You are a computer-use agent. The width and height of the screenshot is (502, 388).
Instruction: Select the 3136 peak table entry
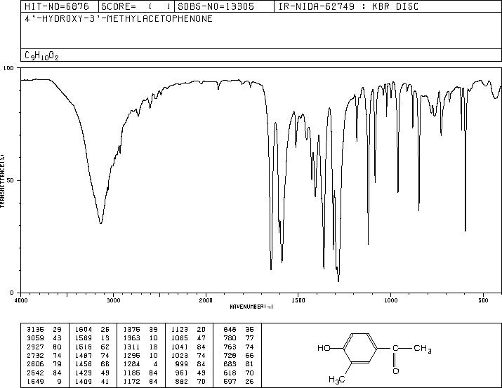pyautogui.click(x=44, y=330)
